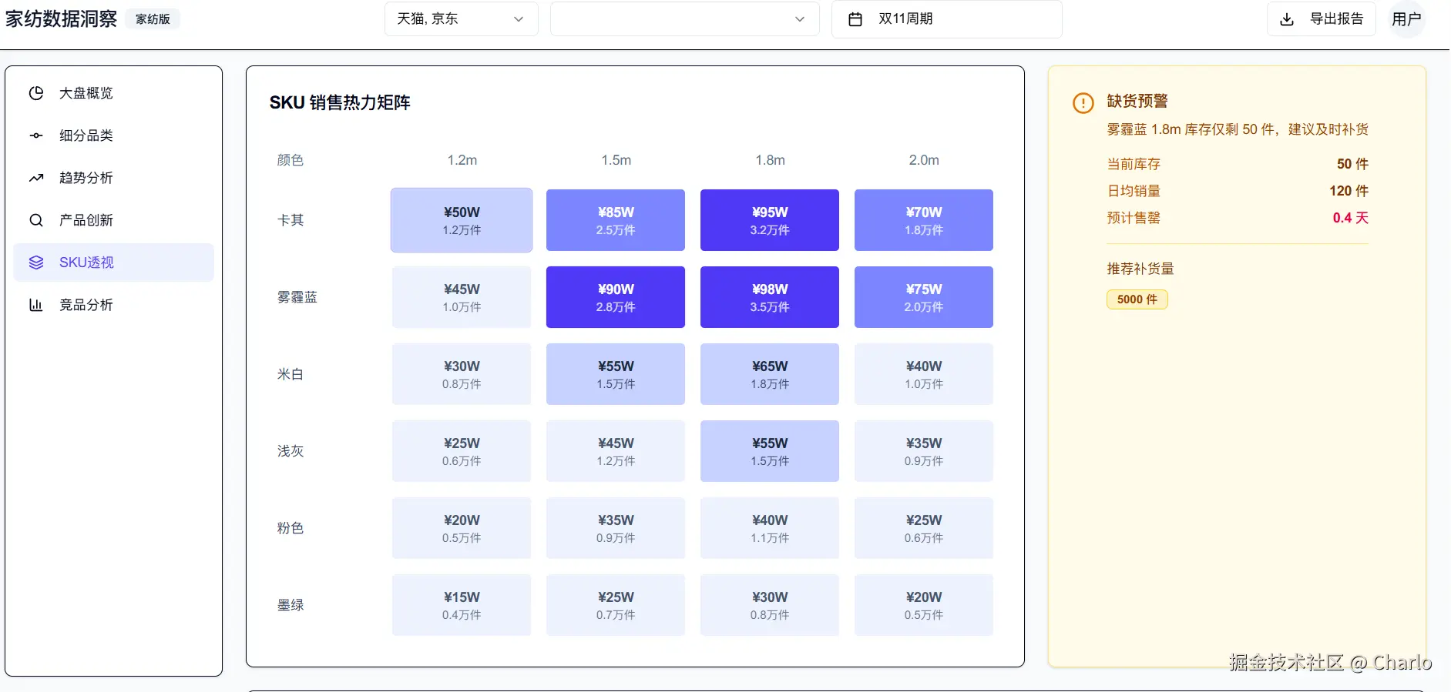Click 雾霾蓝 1.5m cell ¥90W
The image size is (1451, 692).
616,297
